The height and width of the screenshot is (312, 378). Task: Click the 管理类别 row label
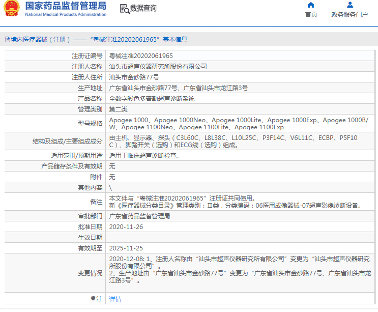coord(90,109)
